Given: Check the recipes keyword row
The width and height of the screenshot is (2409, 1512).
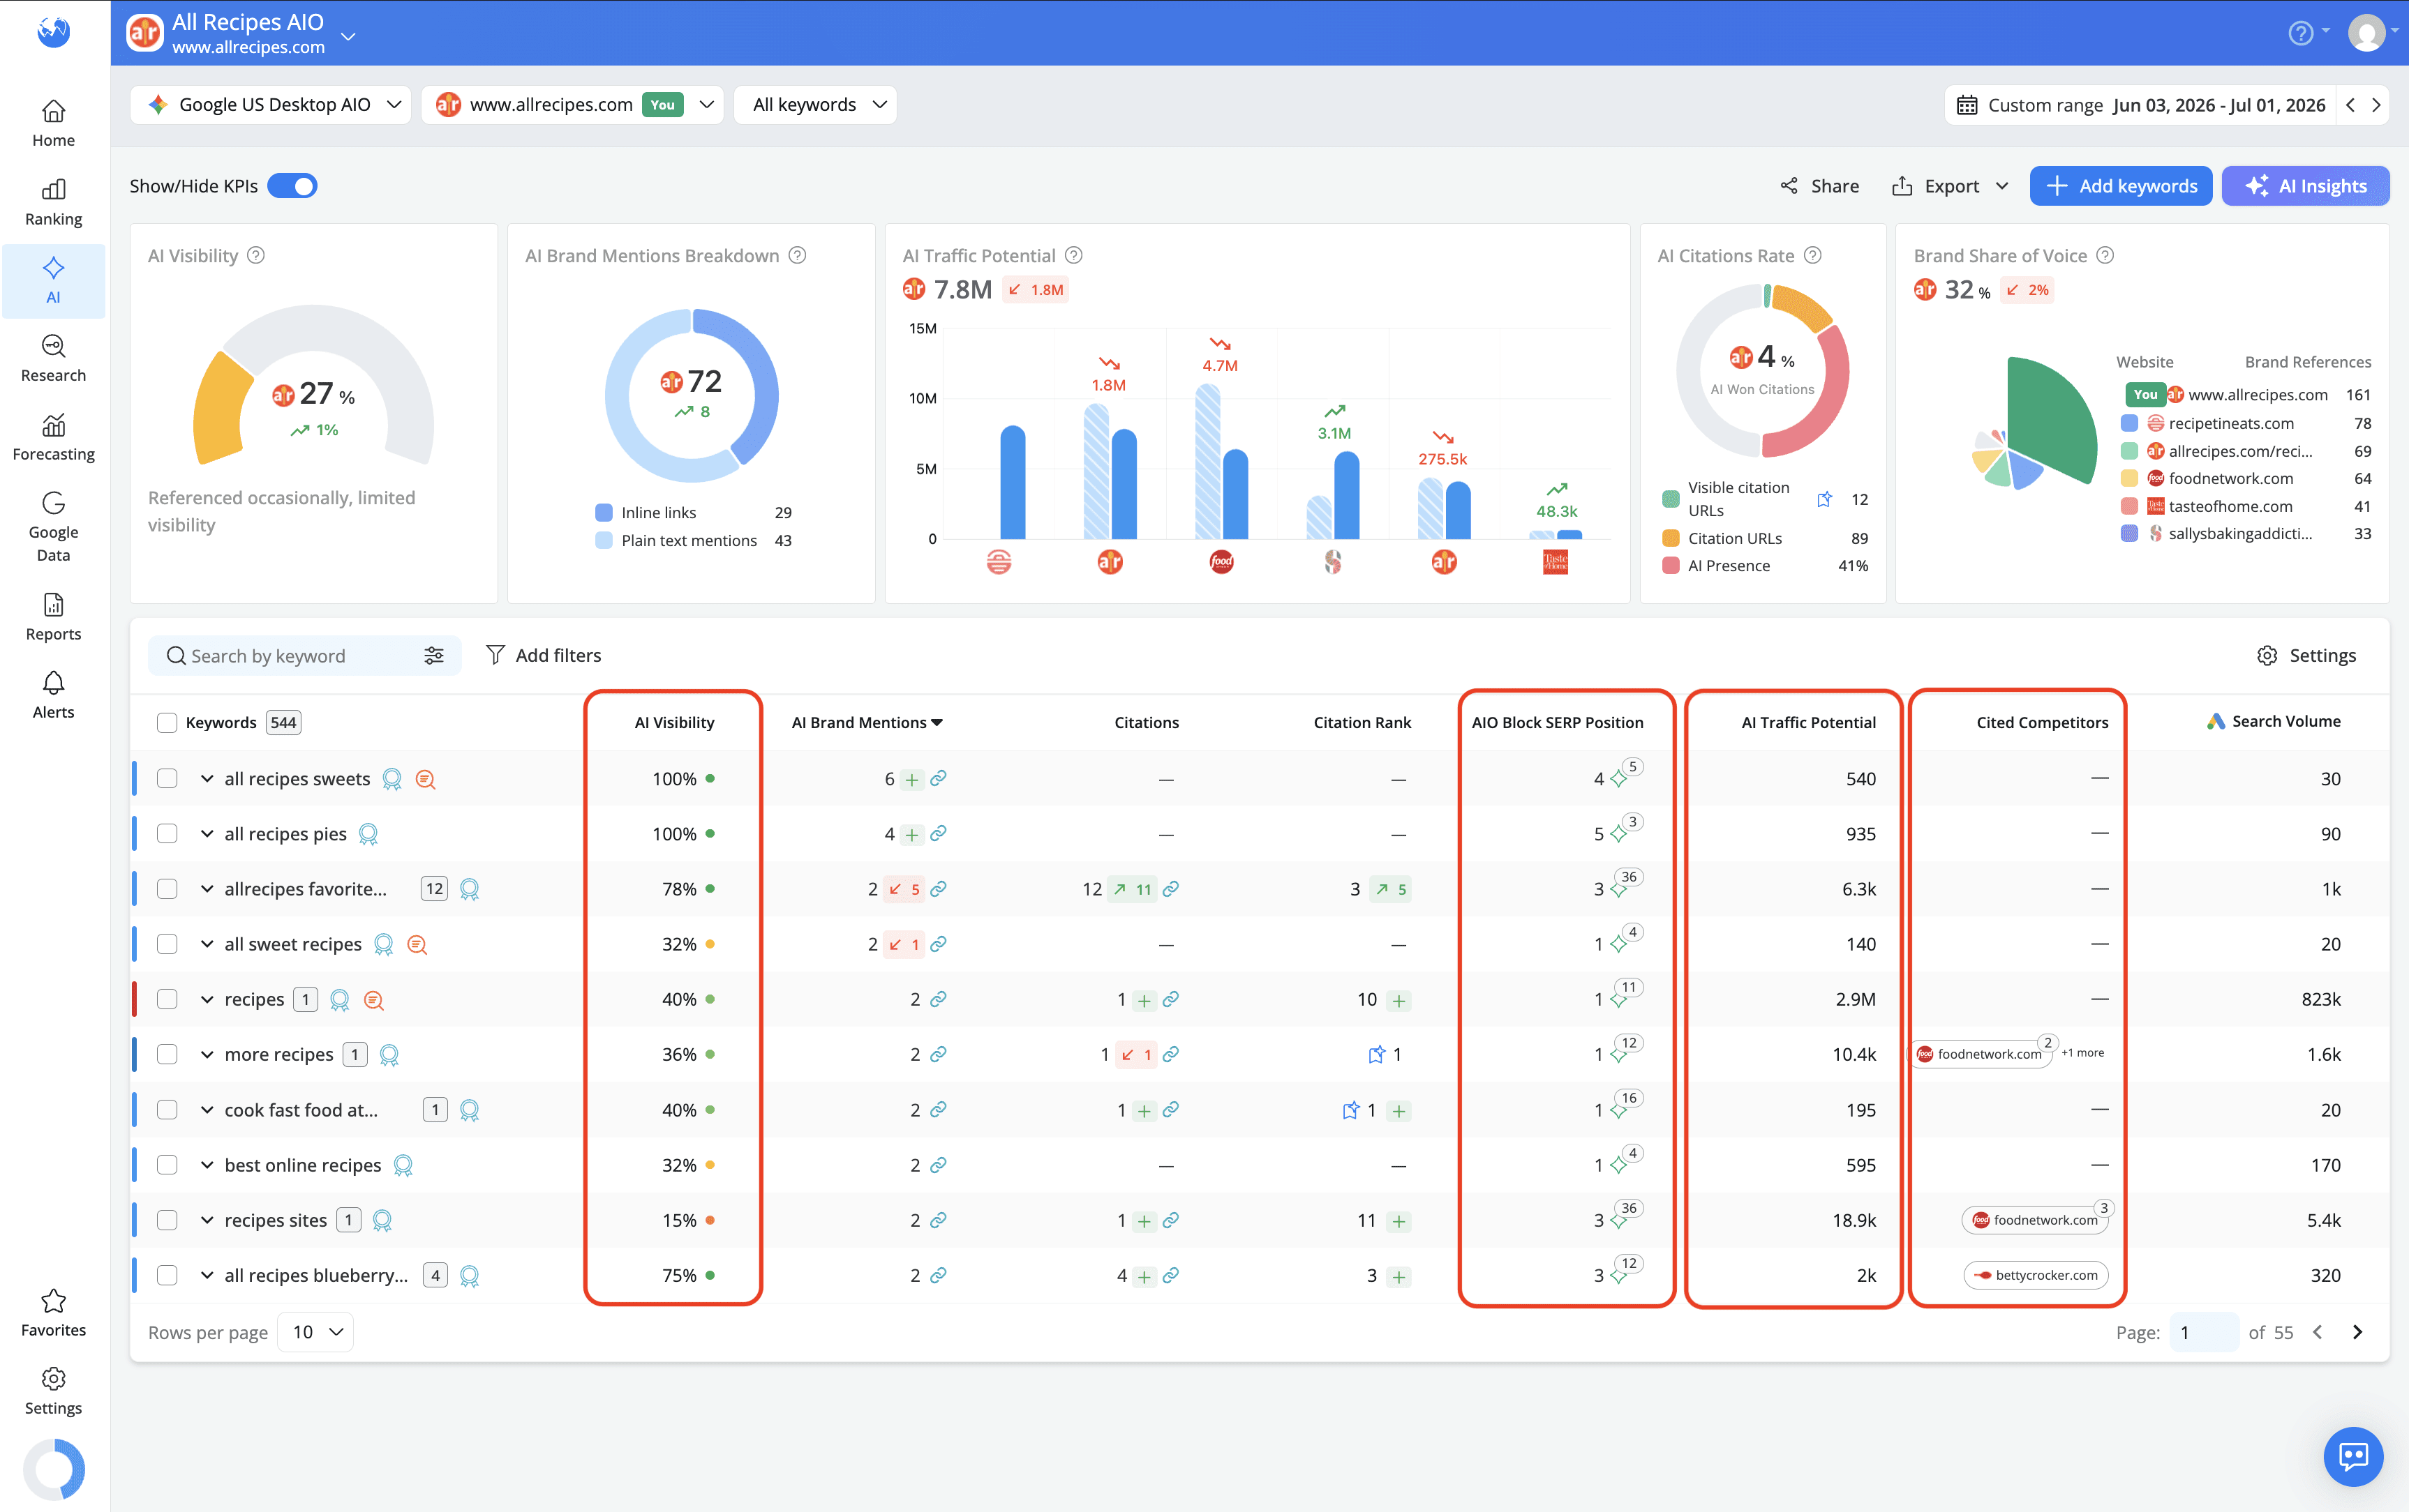Looking at the screenshot, I should pos(167,999).
